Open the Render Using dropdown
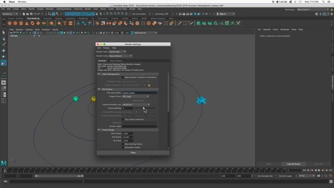This screenshot has height=188, width=334. [x=121, y=56]
